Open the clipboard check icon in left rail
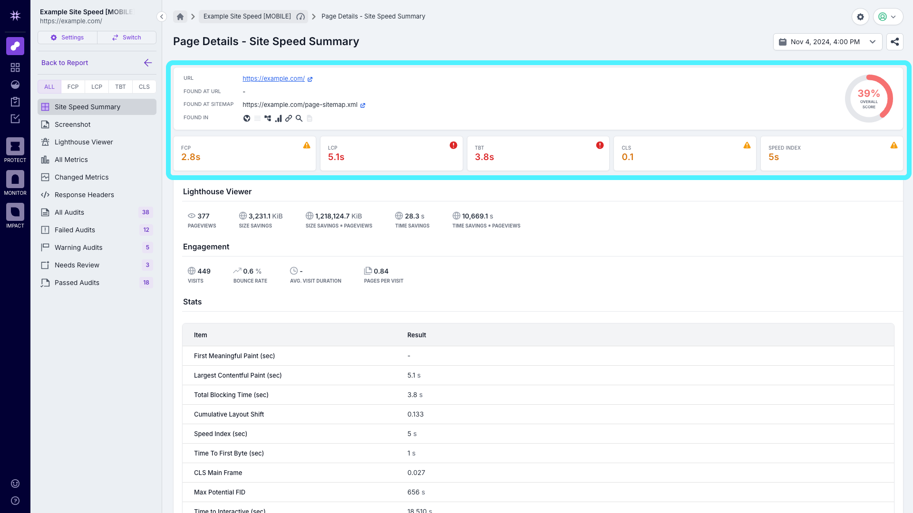The height and width of the screenshot is (513, 913). click(x=15, y=102)
